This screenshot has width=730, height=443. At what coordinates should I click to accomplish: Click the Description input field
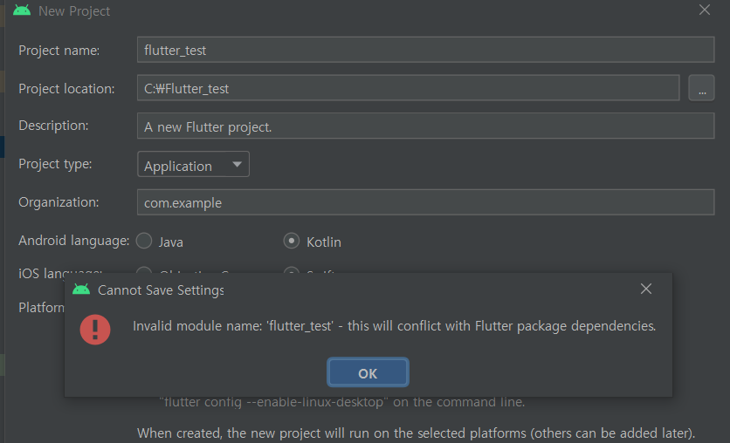tap(425, 126)
